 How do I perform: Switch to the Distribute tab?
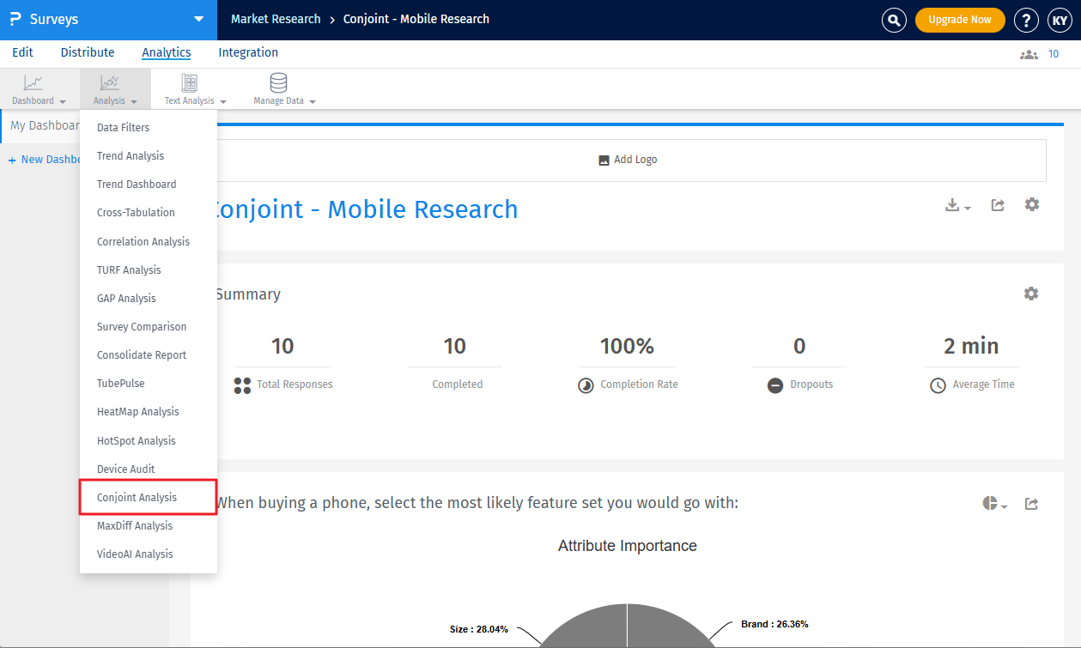(x=87, y=52)
